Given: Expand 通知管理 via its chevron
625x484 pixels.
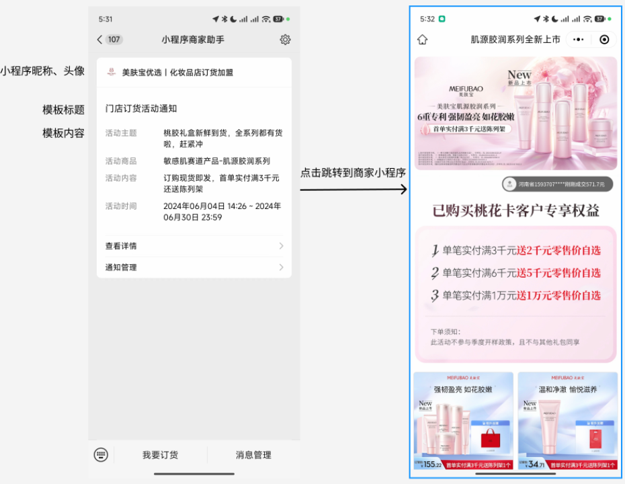Looking at the screenshot, I should 282,267.
